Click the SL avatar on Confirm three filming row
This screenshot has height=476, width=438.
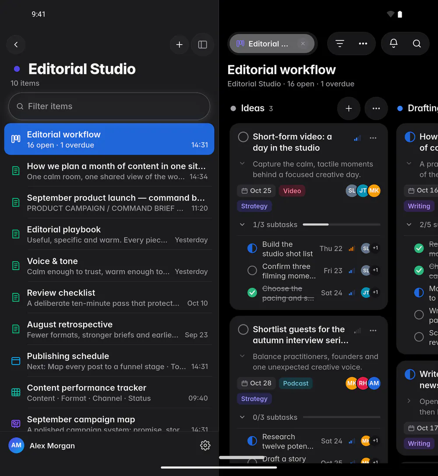[366, 271]
